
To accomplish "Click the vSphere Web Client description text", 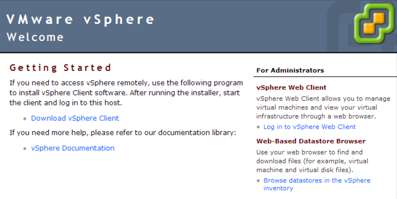I will [x=323, y=107].
